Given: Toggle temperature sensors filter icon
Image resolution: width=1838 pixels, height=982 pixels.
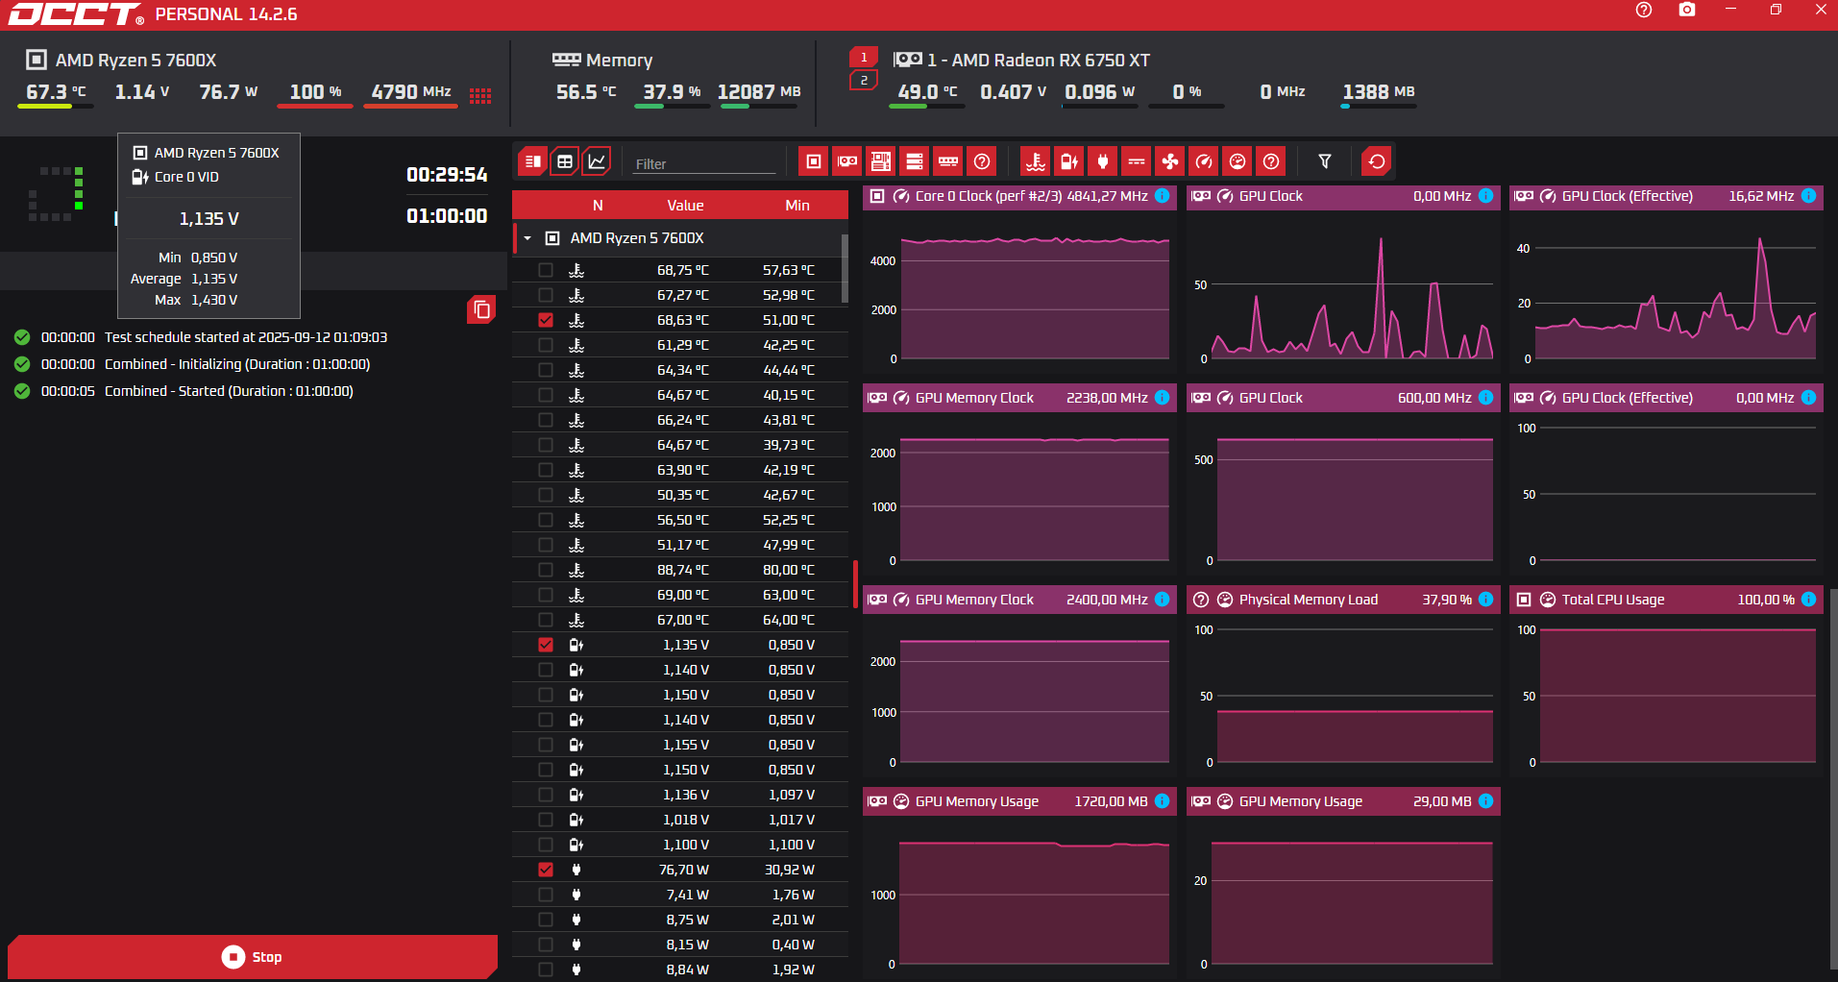Looking at the screenshot, I should [1036, 161].
